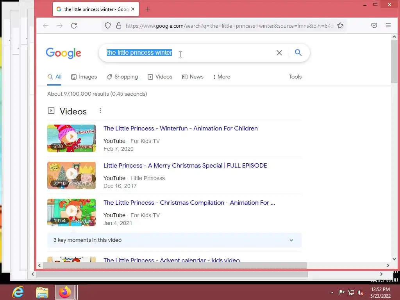Open the Firefox hamburger application menu
400x300 pixels.
click(388, 25)
